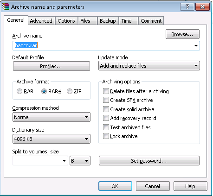Check Create SFX archive
The image size is (213, 196).
pos(106,100)
